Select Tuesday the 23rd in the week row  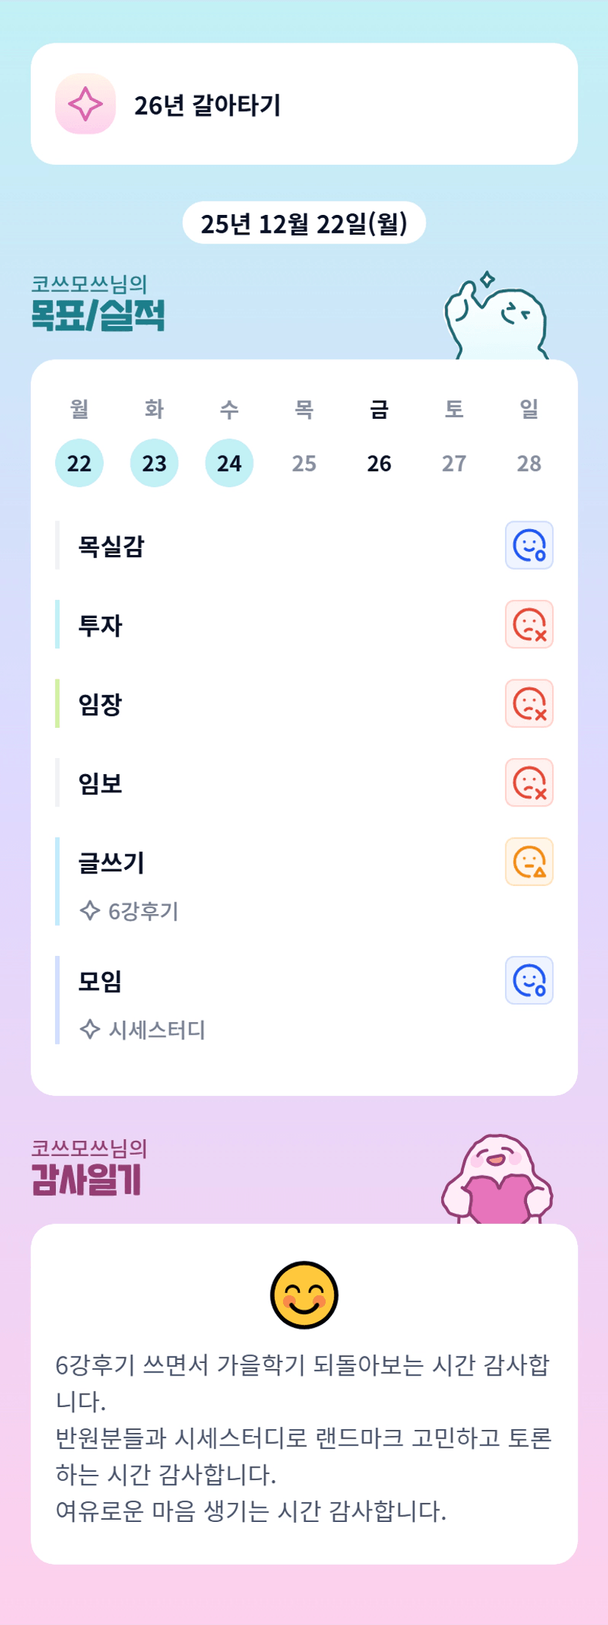click(154, 463)
